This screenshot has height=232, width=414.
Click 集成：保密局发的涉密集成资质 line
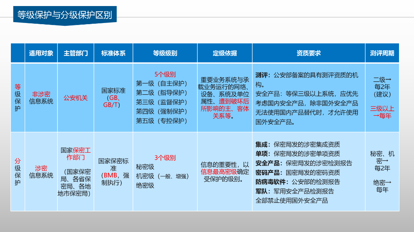298,145
